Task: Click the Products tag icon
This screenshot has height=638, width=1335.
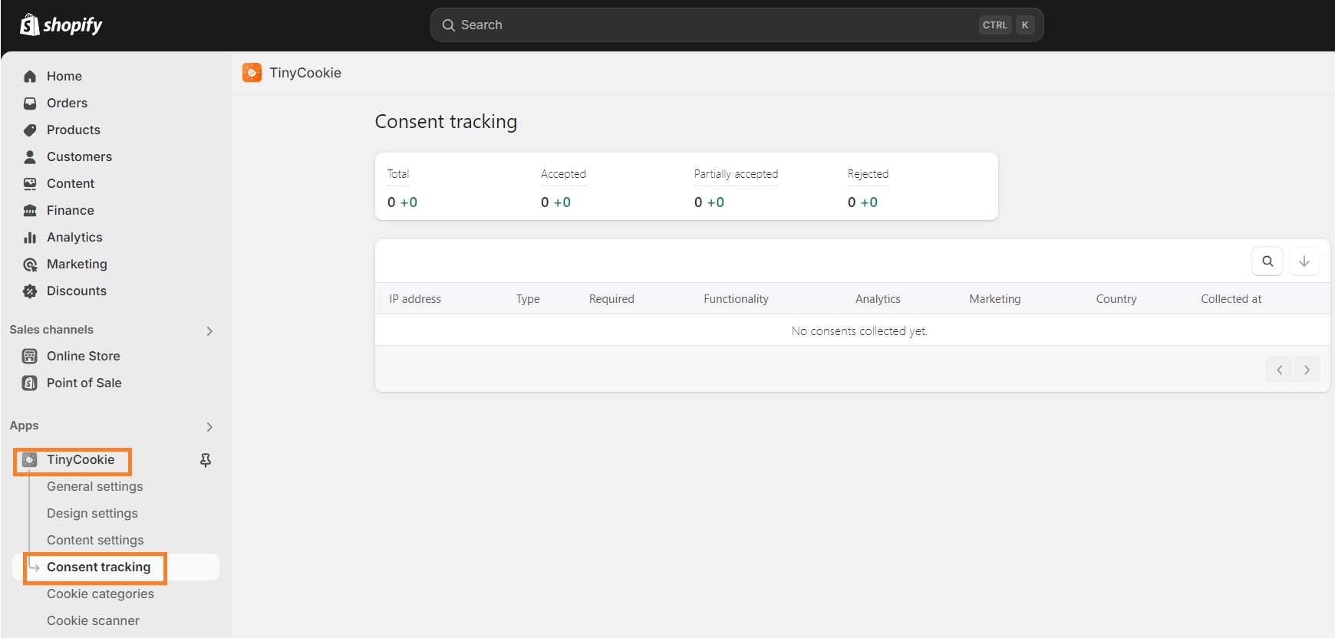Action: click(30, 130)
